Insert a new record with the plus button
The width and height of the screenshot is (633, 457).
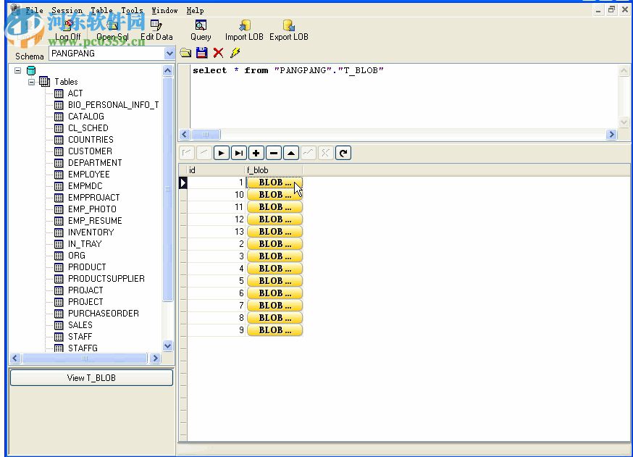(256, 153)
